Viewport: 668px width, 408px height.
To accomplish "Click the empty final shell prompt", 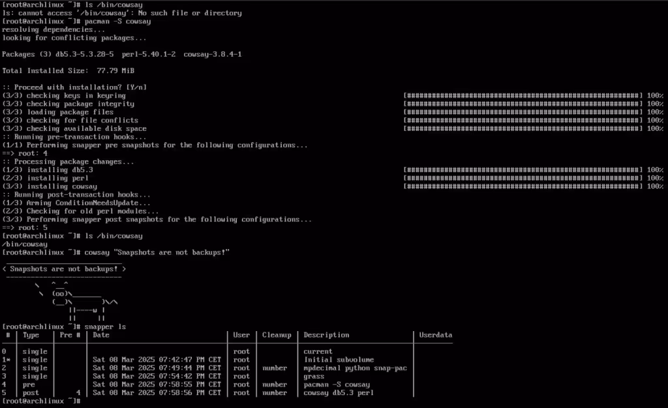I will pos(41,401).
